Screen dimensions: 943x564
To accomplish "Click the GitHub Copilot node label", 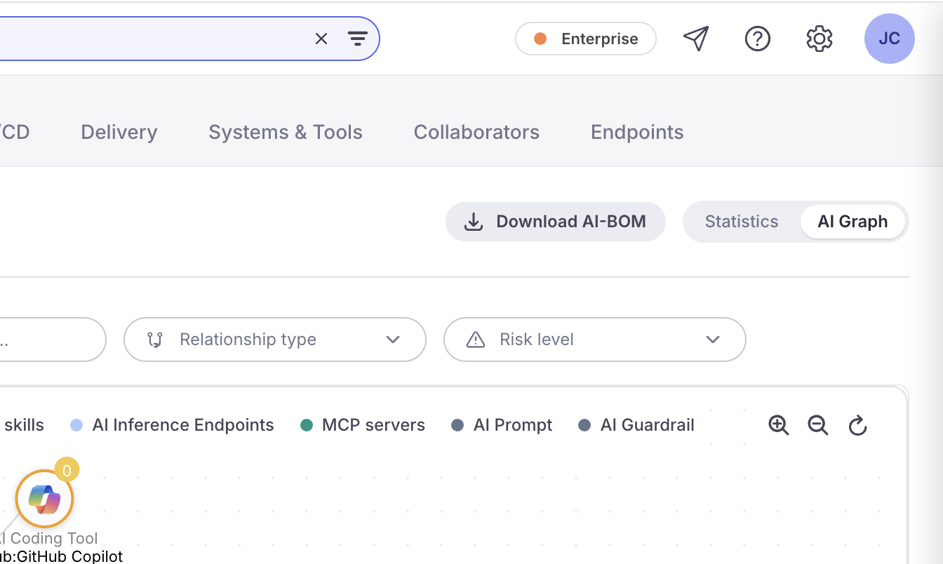I will click(61, 556).
